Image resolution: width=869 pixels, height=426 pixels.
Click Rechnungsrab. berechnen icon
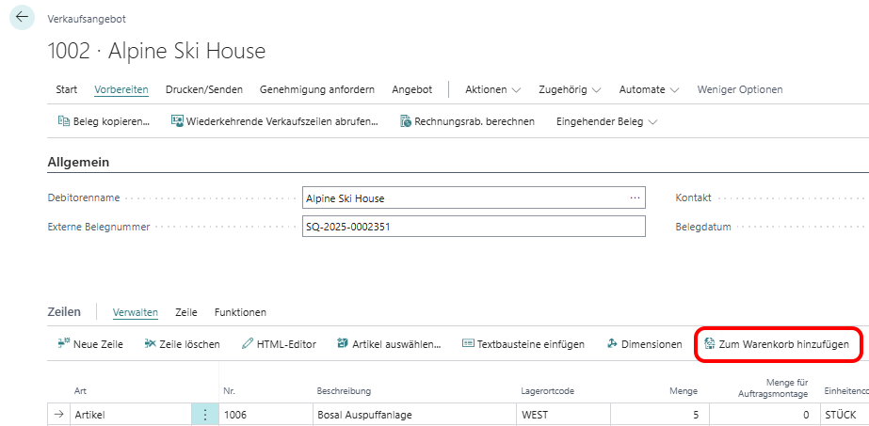(406, 121)
